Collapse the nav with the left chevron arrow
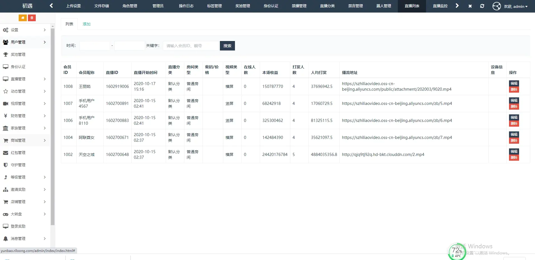This screenshot has width=535, height=260. [51, 5]
